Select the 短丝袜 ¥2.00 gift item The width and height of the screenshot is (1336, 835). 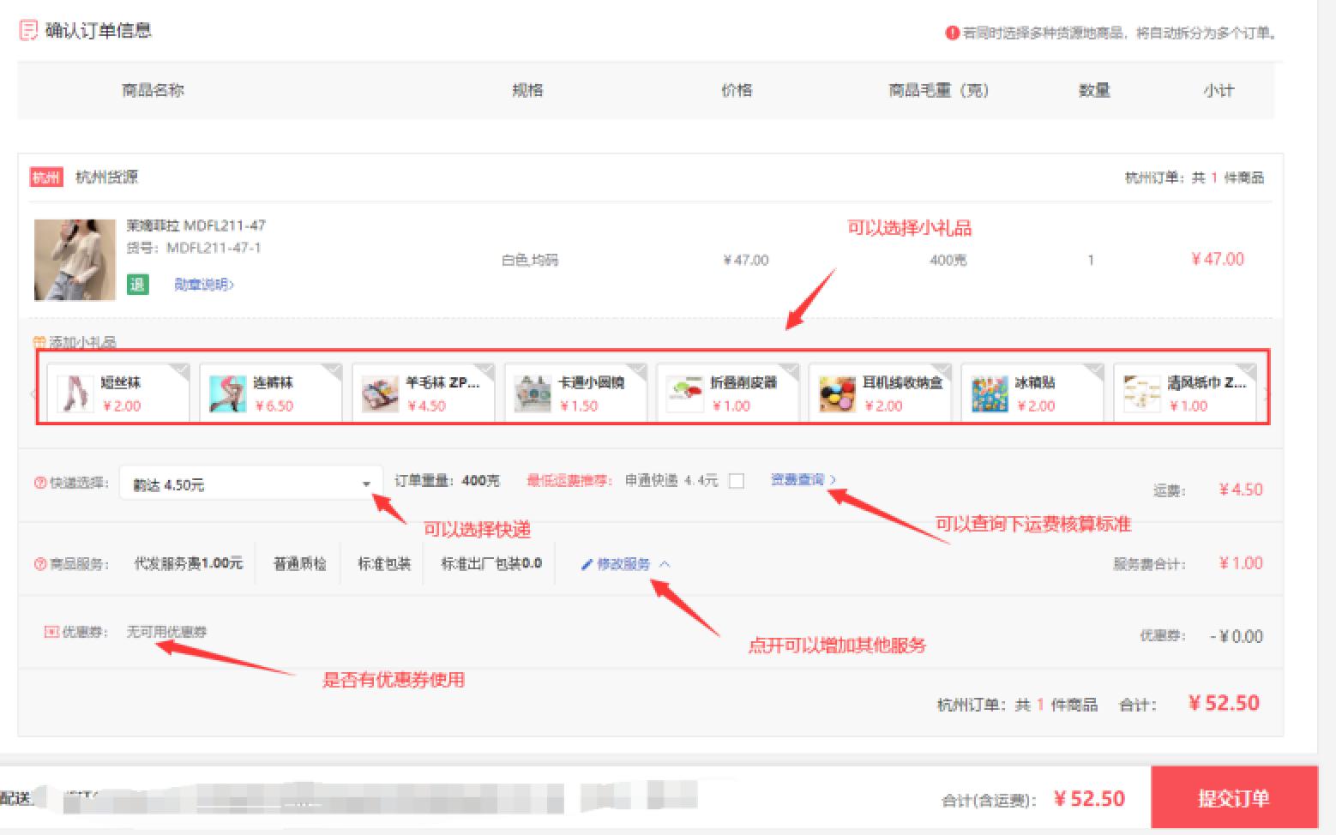click(117, 393)
